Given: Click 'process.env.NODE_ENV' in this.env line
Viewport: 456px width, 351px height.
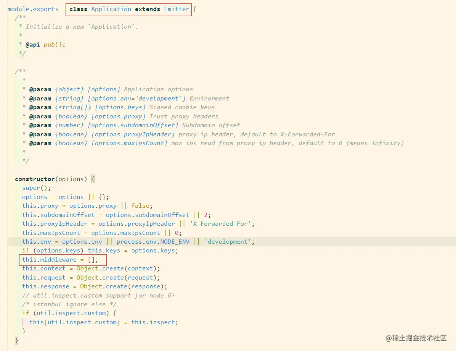Looking at the screenshot, I should [153, 242].
